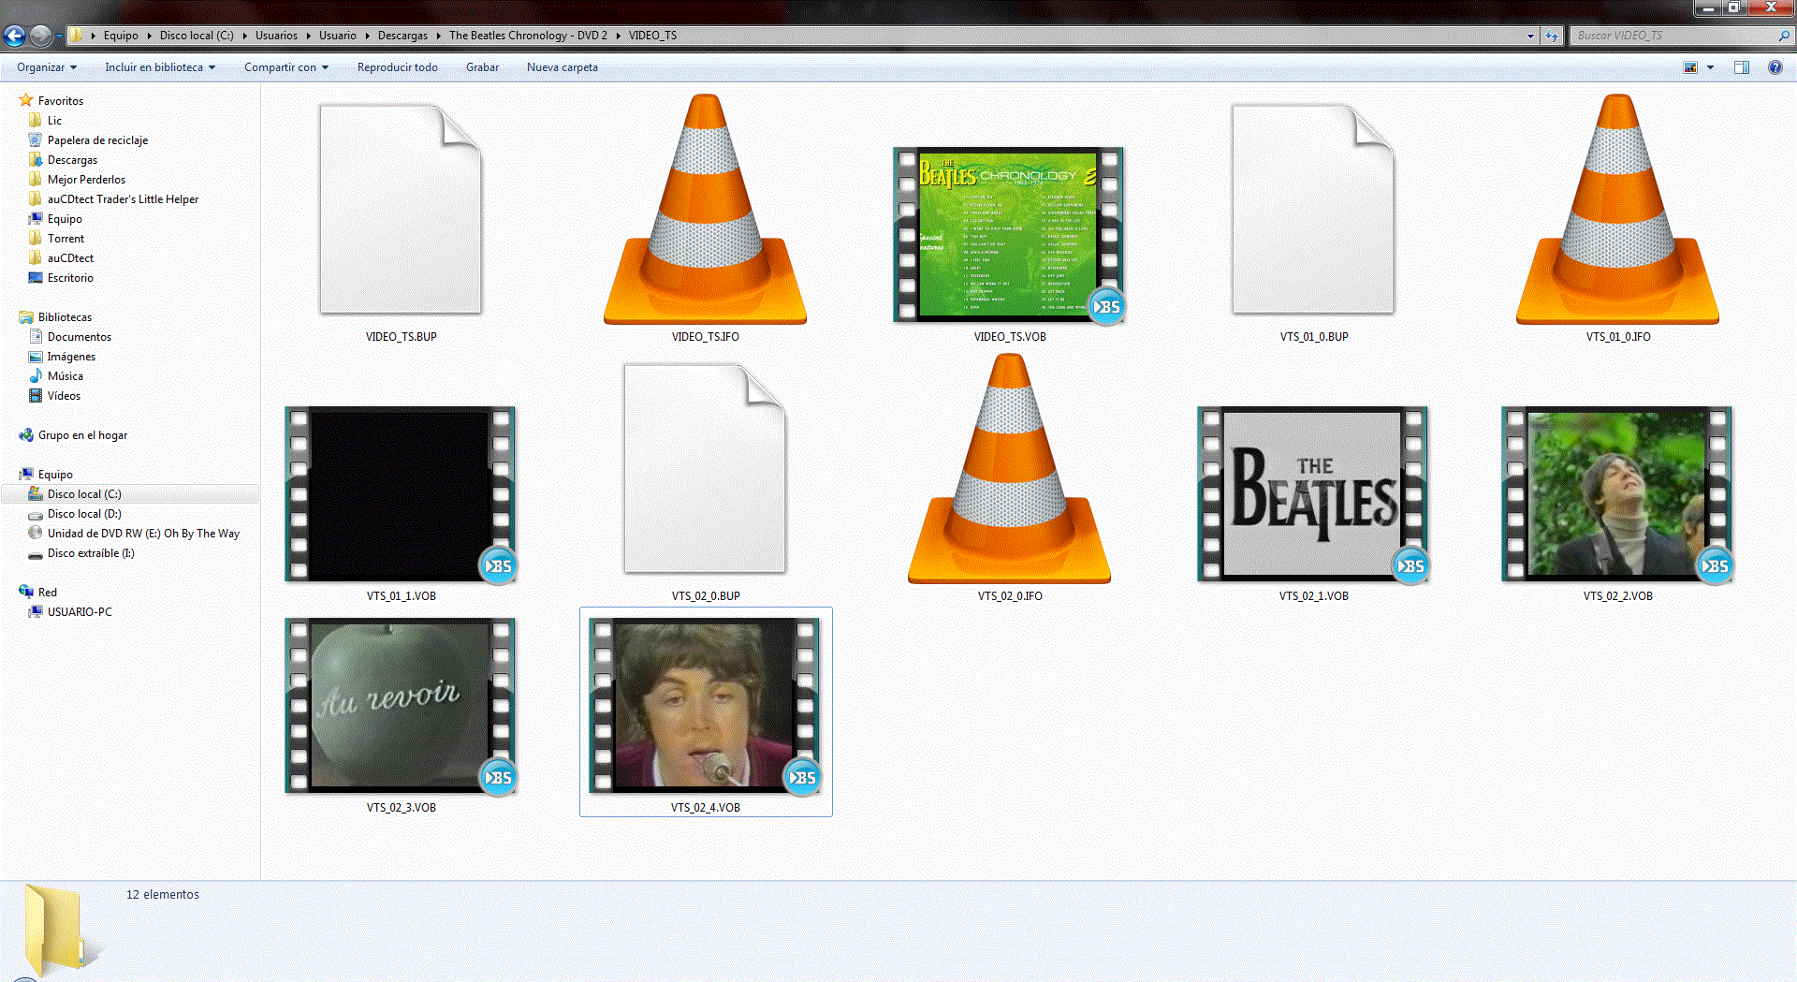
Task: Expand the arrow after Descargas in address bar
Action: (438, 36)
